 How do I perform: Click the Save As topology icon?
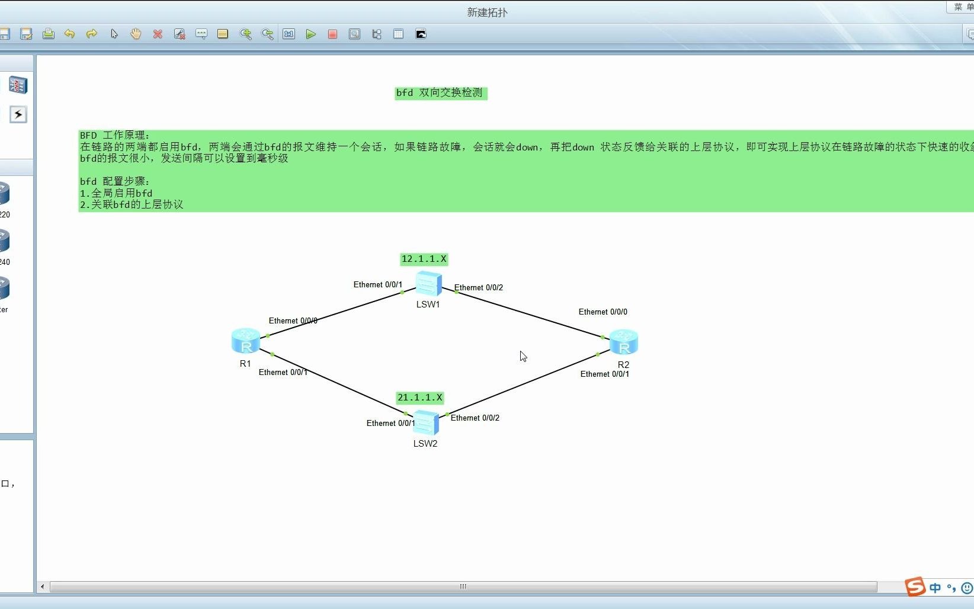(26, 34)
